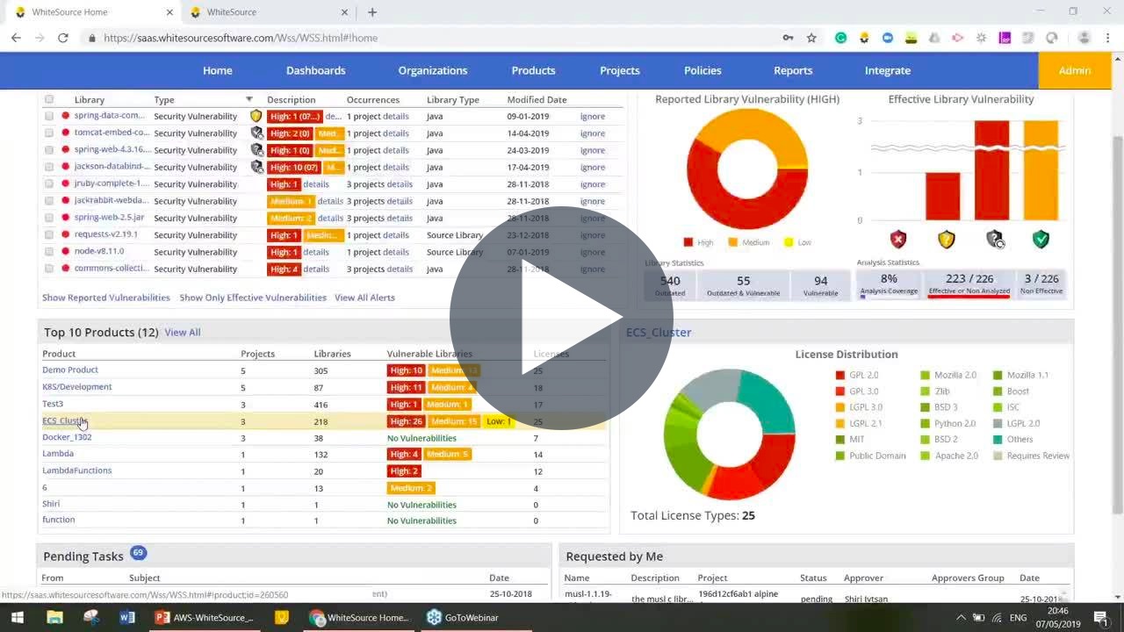This screenshot has width=1124, height=632.
Task: Open the Chrome three-dot menu
Action: coord(1107,38)
